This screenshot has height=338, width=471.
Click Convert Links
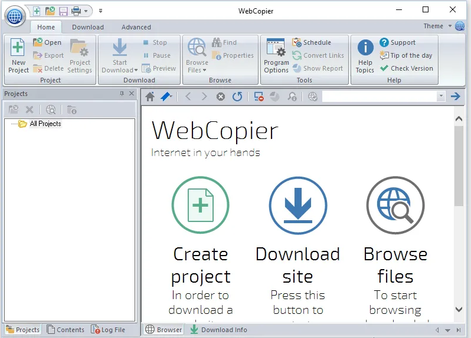pos(318,55)
